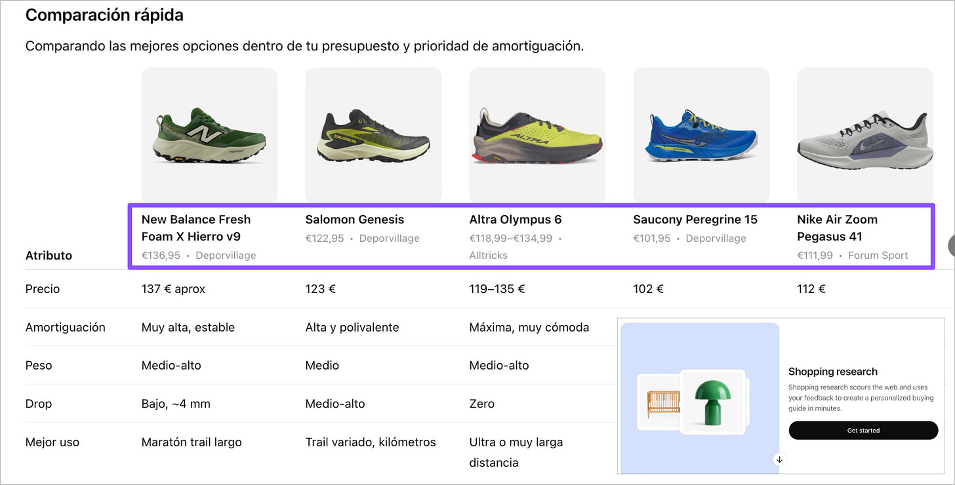Click the round gray handle at right edge
Image resolution: width=955 pixels, height=485 pixels.
[x=952, y=245]
